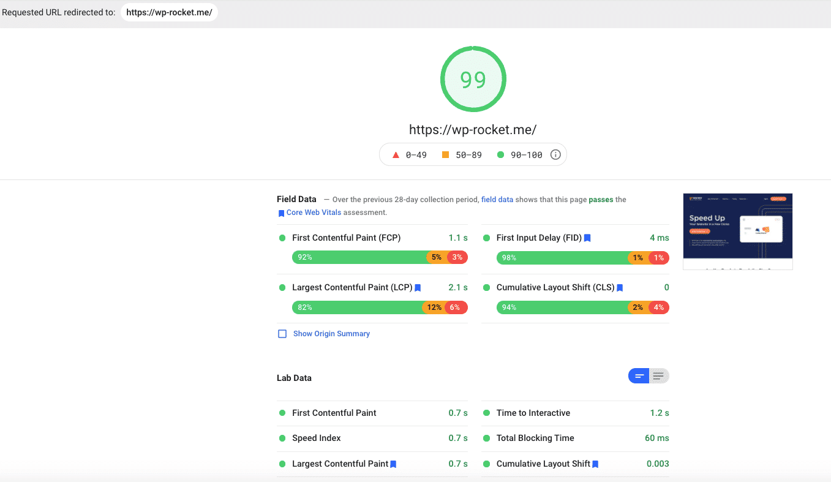
Task: Click the First Contentful Paint (FCP) field label
Action: pos(347,238)
